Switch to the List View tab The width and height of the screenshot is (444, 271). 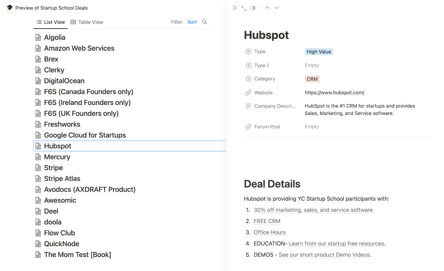[51, 22]
